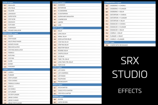Click CHORUS → FLANGER entry
The height and width of the screenshot is (105, 158).
(x=130, y=39)
